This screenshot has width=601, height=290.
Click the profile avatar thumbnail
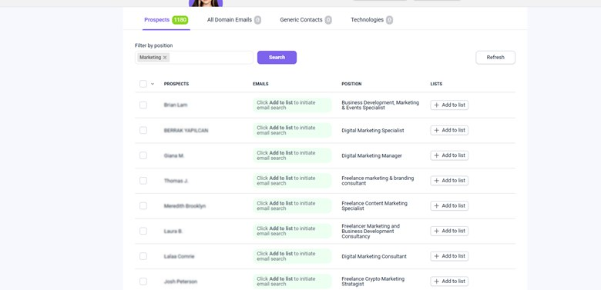206,3
